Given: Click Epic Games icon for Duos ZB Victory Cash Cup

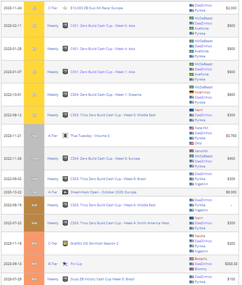Looking at the screenshot, I should click(65, 279).
